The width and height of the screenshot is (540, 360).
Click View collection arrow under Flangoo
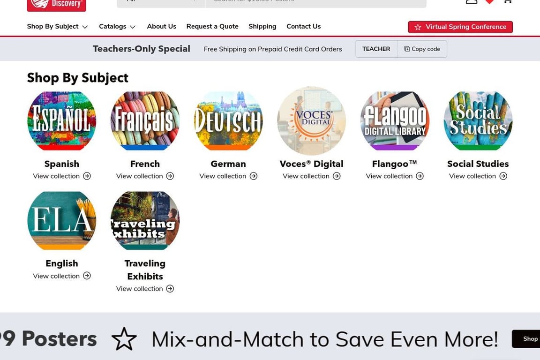pos(420,176)
